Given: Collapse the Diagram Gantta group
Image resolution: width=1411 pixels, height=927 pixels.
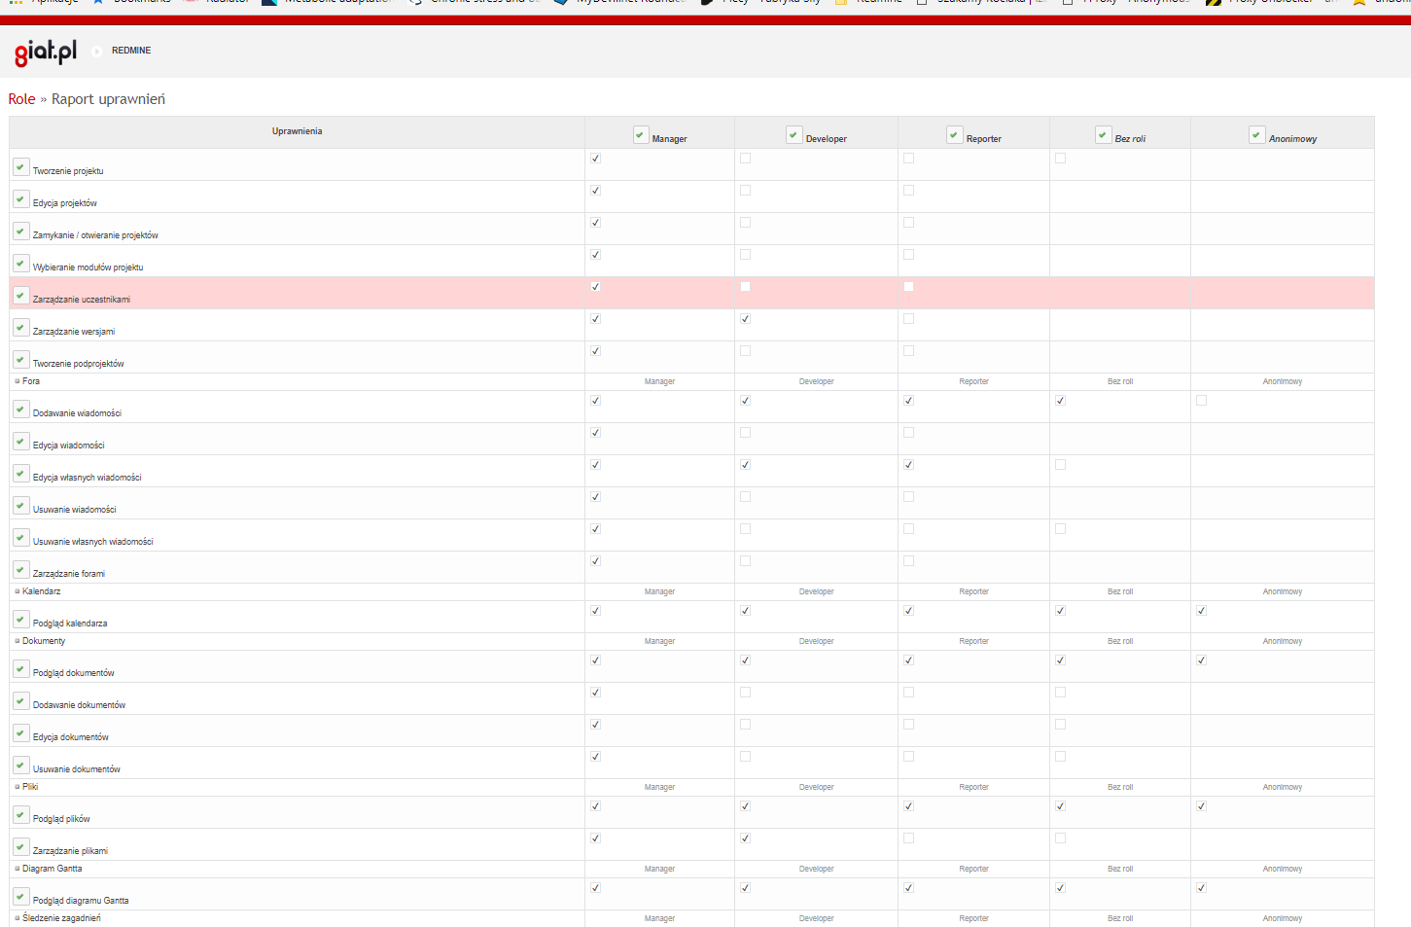Looking at the screenshot, I should coord(18,869).
